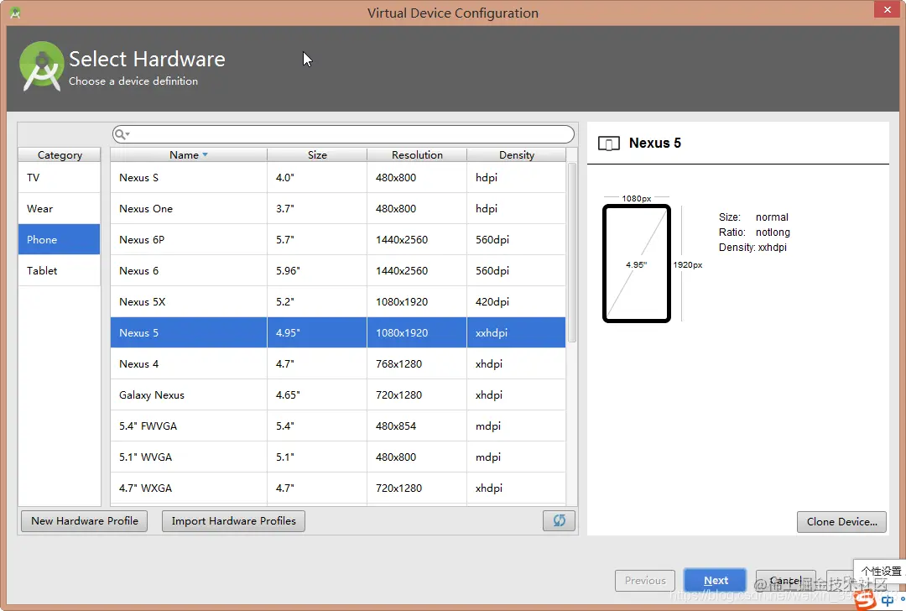Toggle sort arrow on Name column

point(206,155)
